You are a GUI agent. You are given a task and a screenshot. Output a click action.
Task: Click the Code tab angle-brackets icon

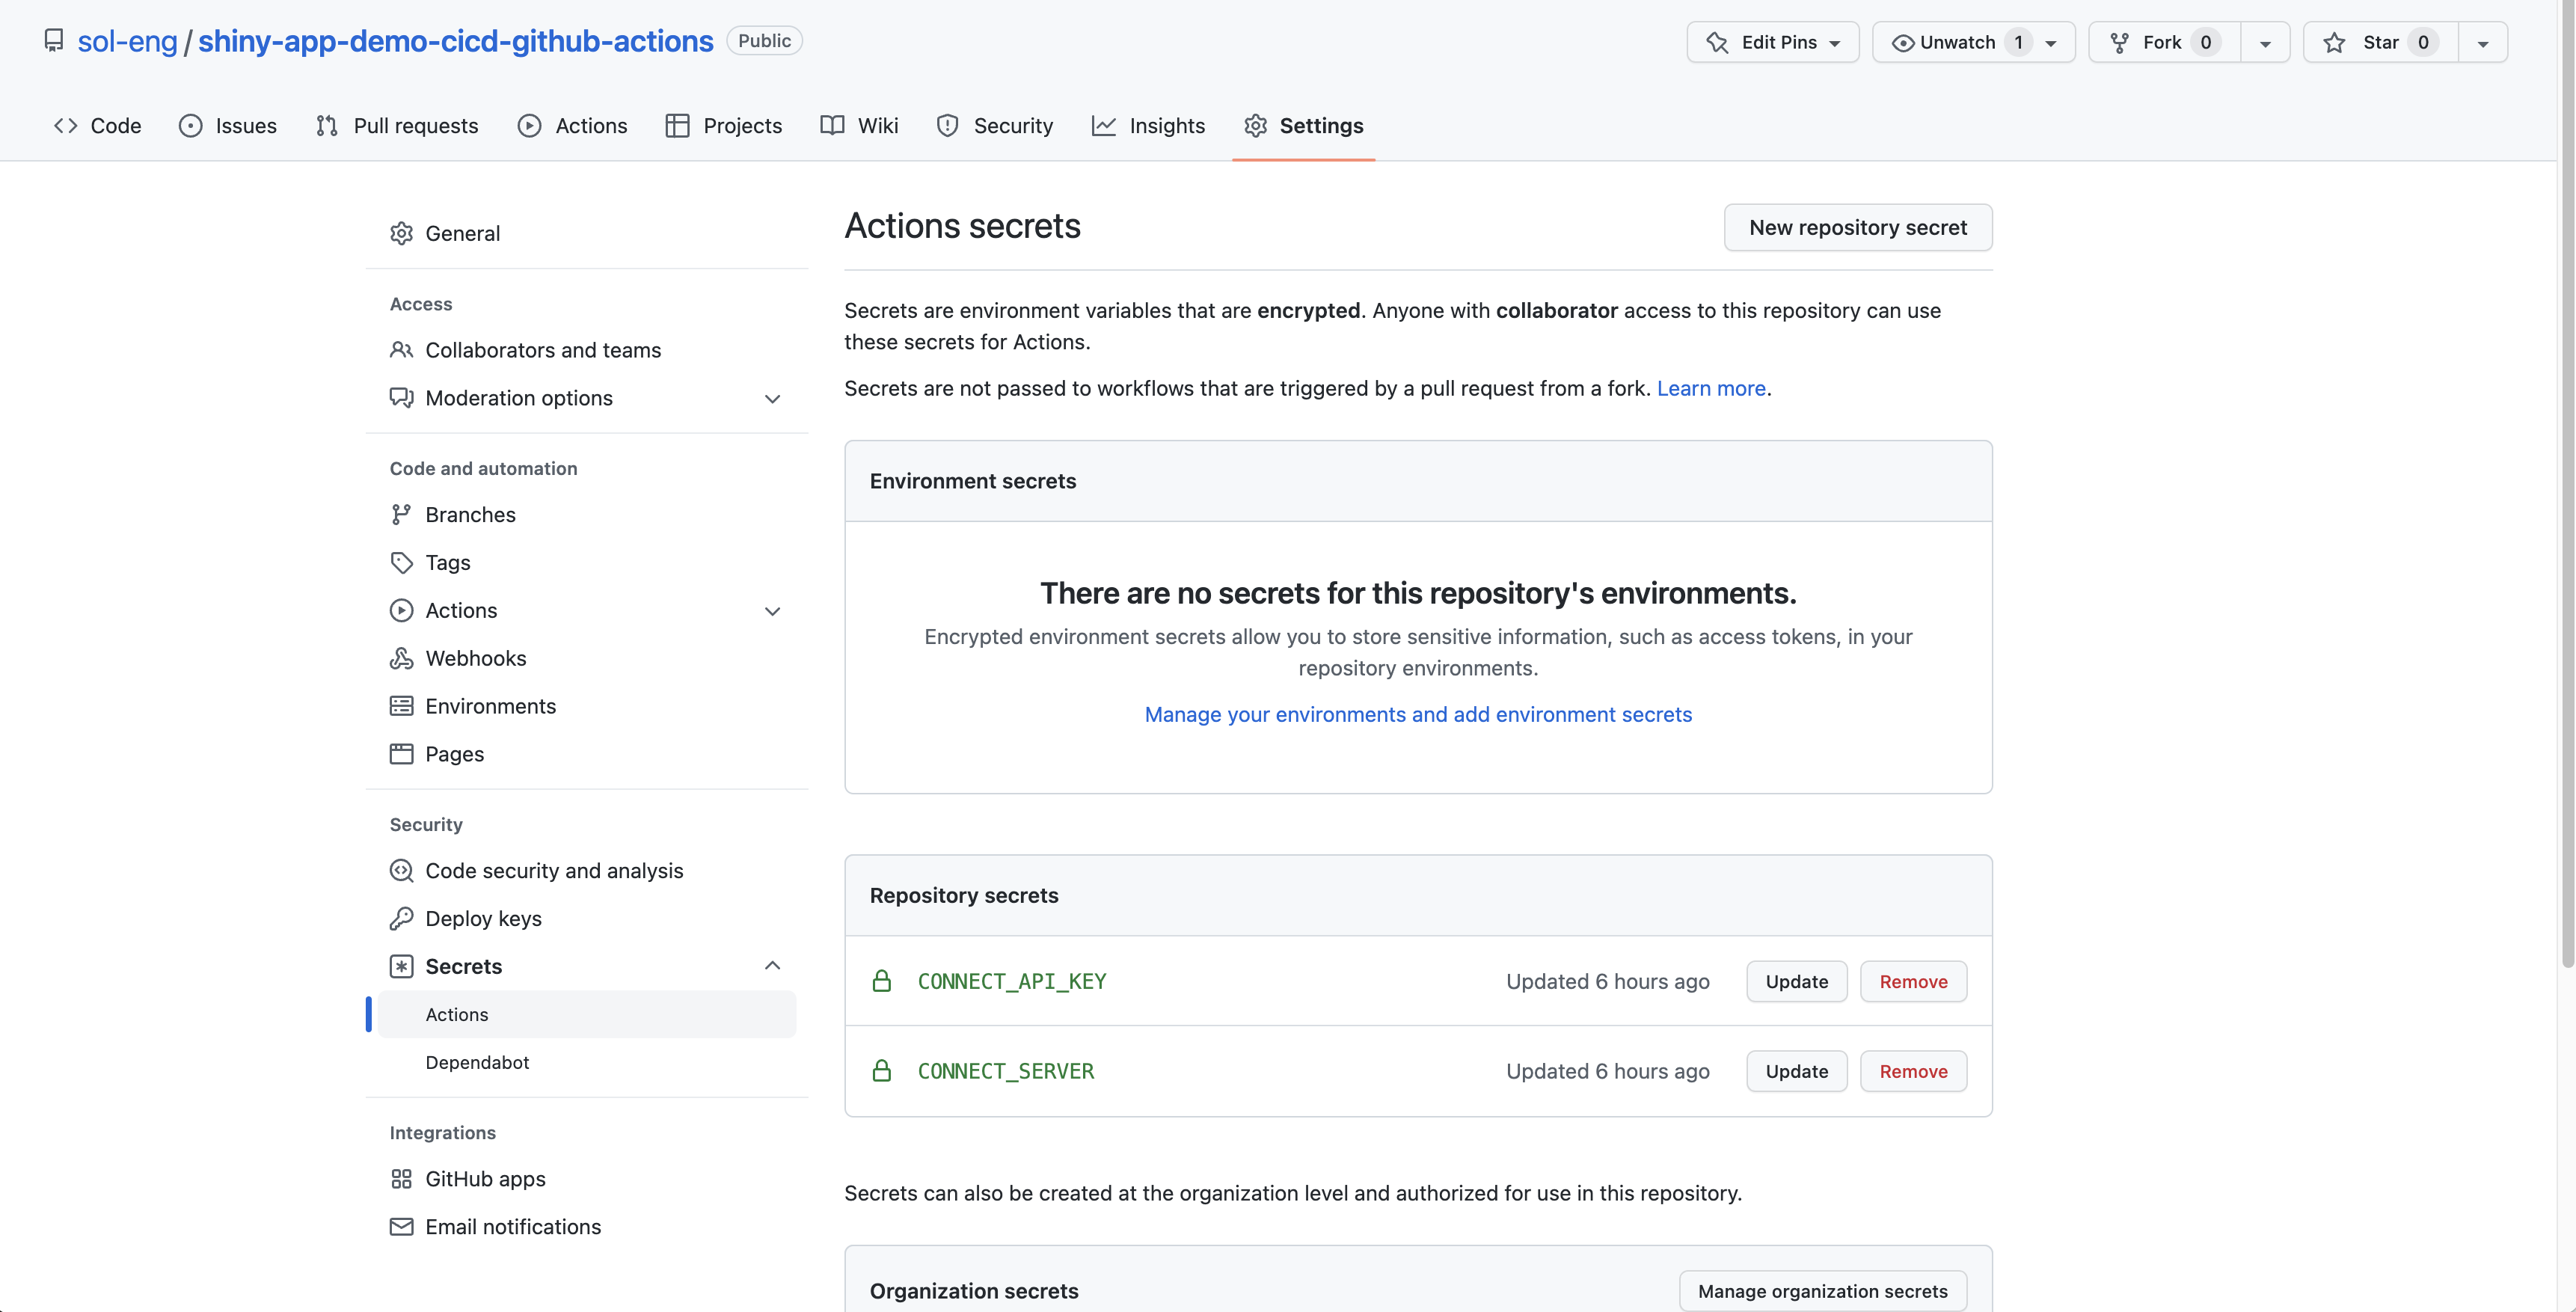[x=66, y=125]
